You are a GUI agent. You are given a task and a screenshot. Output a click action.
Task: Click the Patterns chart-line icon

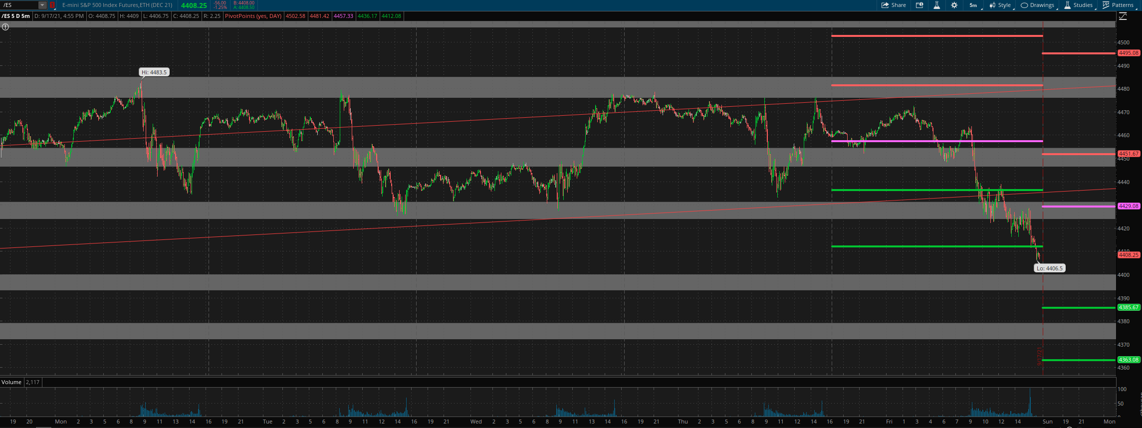(1106, 5)
